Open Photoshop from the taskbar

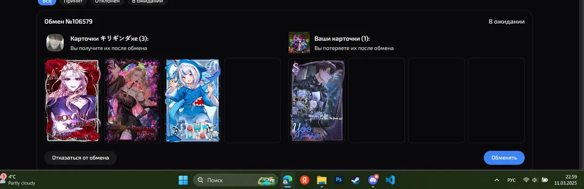pyautogui.click(x=339, y=180)
